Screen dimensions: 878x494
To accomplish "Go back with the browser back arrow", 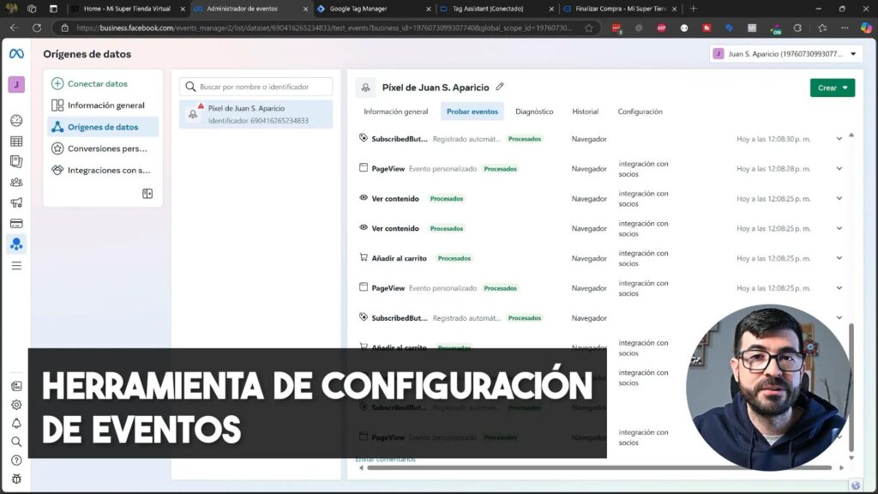I will [x=14, y=27].
